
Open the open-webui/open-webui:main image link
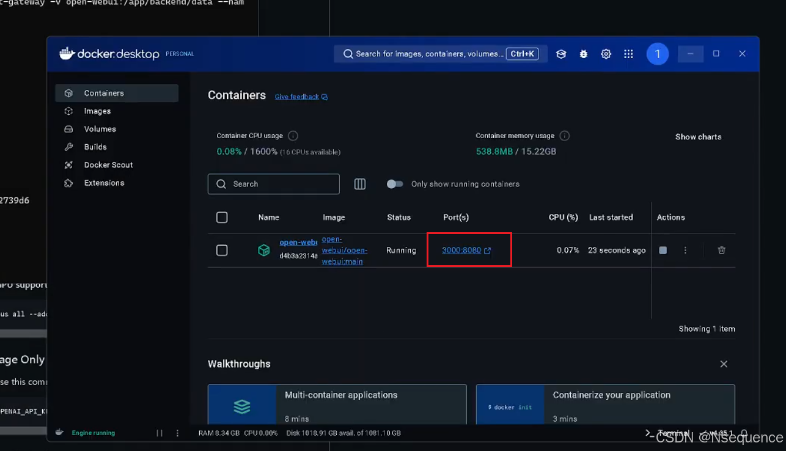[x=344, y=251]
